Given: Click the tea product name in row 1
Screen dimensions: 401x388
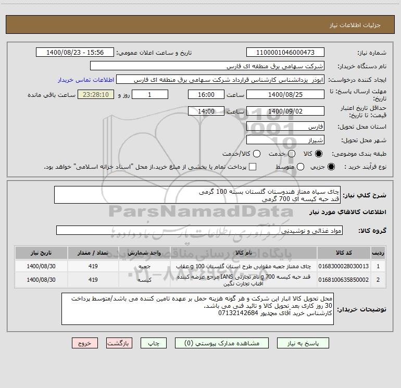Looking at the screenshot, I should (x=244, y=266).
